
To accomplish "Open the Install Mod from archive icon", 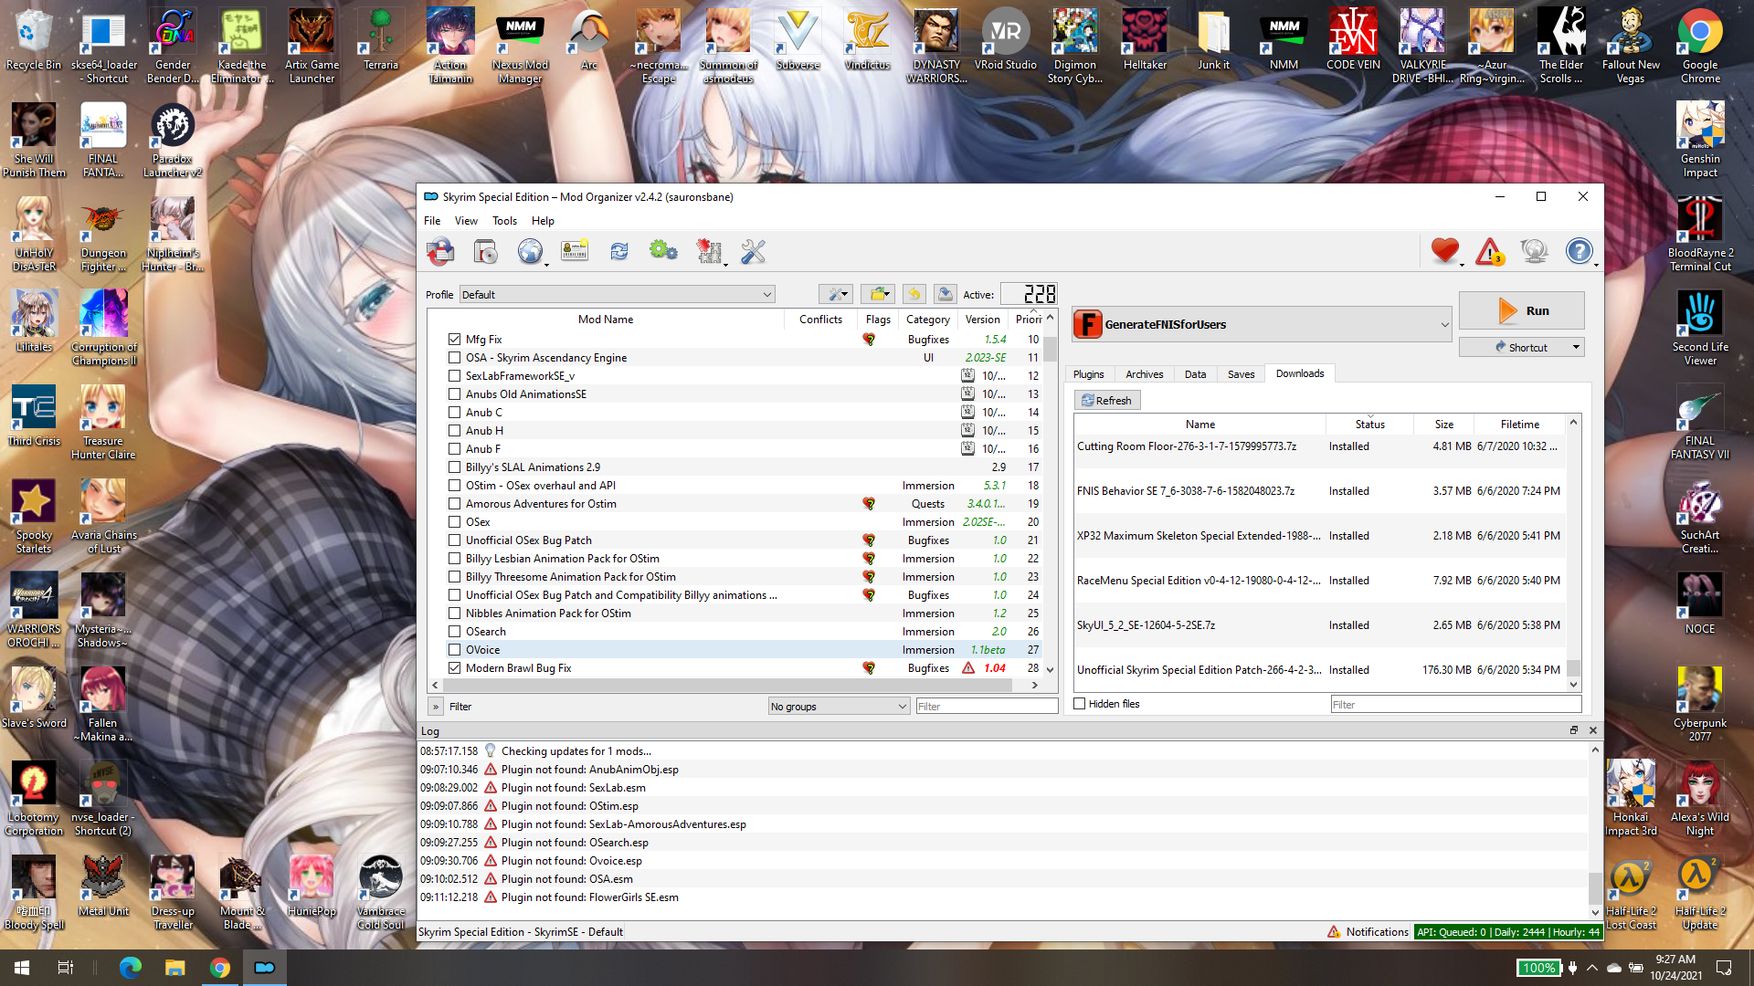I will click(x=485, y=251).
